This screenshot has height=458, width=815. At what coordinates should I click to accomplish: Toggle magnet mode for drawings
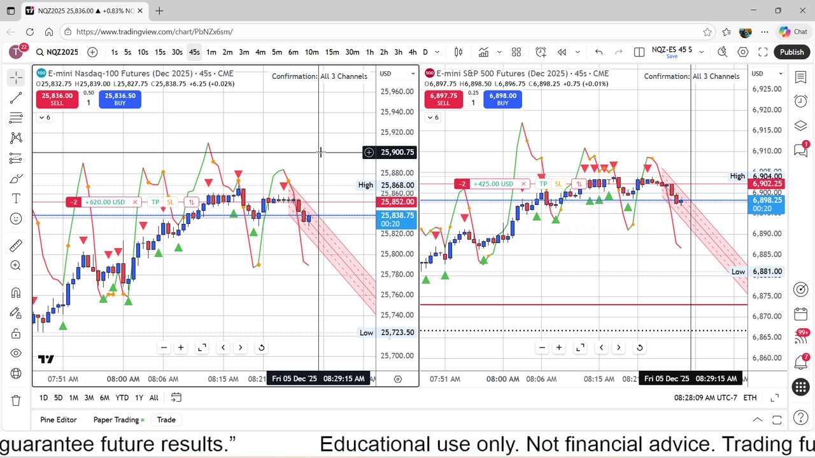point(17,293)
